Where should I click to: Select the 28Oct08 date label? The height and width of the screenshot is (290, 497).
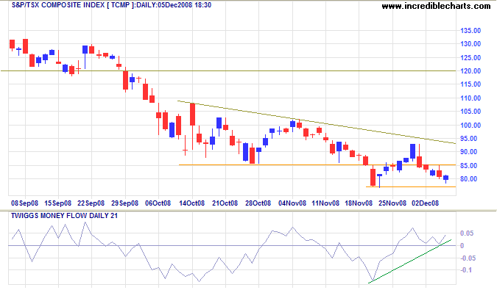click(x=258, y=203)
